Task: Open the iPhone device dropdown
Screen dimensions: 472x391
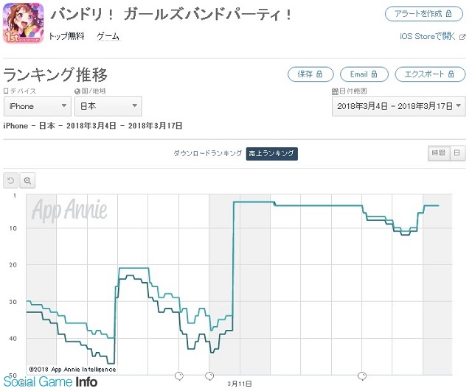Action: tap(38, 106)
